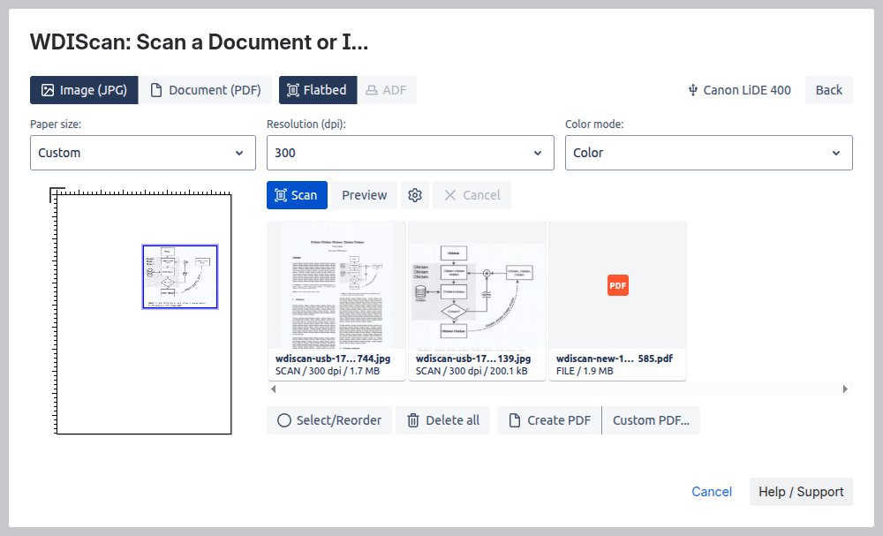This screenshot has width=883, height=536.
Task: Click the Cancel link at bottom
Action: (711, 492)
